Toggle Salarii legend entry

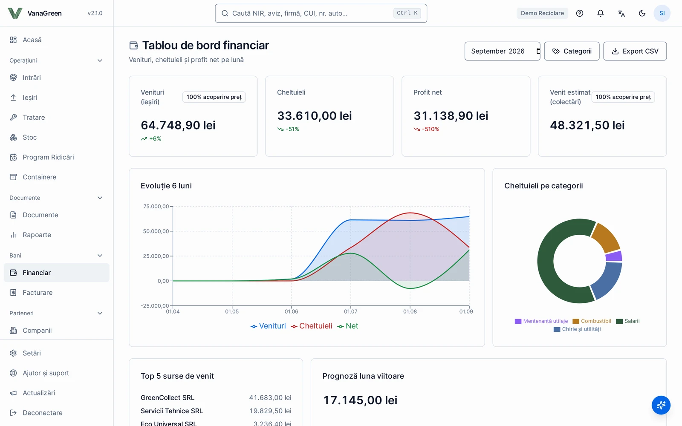click(x=628, y=321)
